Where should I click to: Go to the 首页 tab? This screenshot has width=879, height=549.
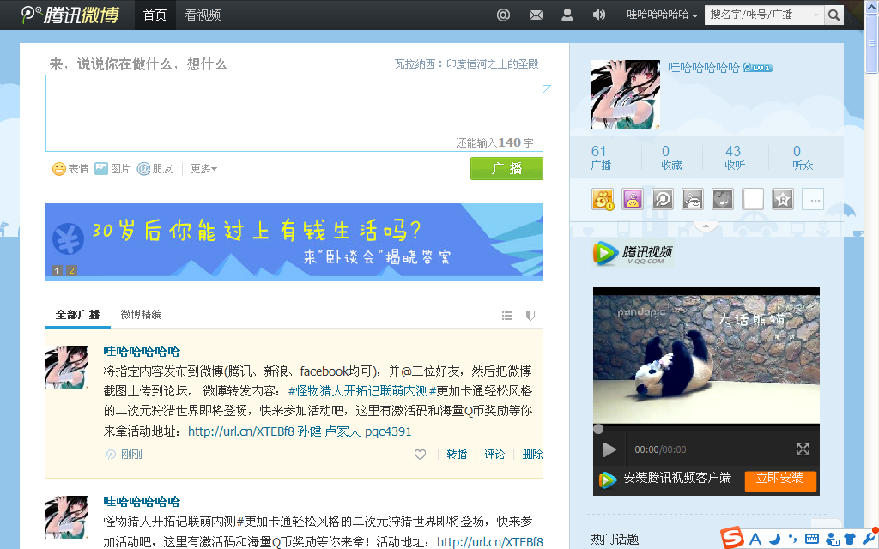155,15
